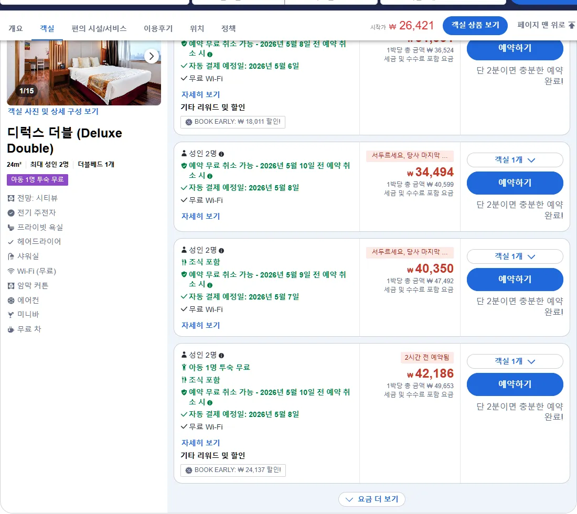The width and height of the screenshot is (577, 514).
Task: Show the next room photo with the arrow
Action: 151,56
